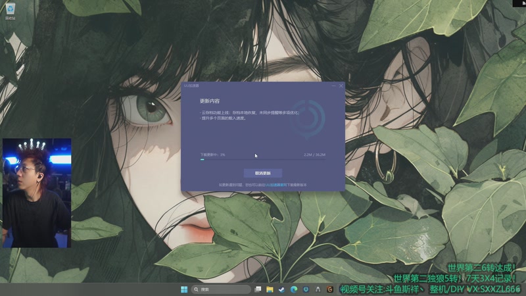The height and width of the screenshot is (296, 526).
Task: Open the blue download-arrow taskbar app
Action: [306, 289]
